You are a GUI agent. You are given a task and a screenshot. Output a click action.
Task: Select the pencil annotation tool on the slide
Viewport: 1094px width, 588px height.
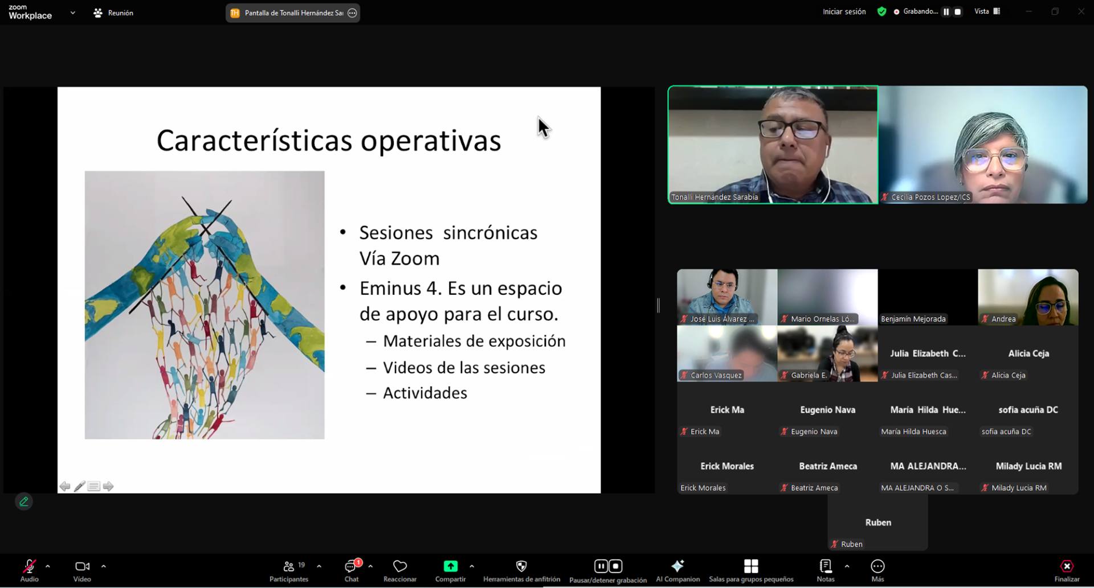pos(79,486)
